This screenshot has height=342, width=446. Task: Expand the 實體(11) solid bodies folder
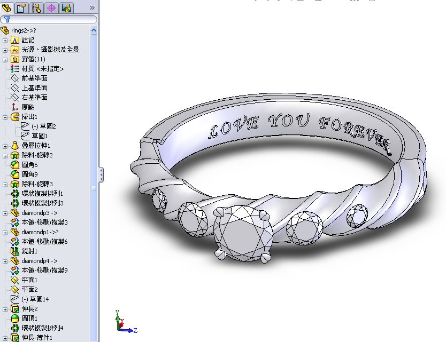pos(4,59)
